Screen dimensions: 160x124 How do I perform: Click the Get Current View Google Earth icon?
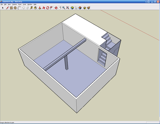[72, 8]
